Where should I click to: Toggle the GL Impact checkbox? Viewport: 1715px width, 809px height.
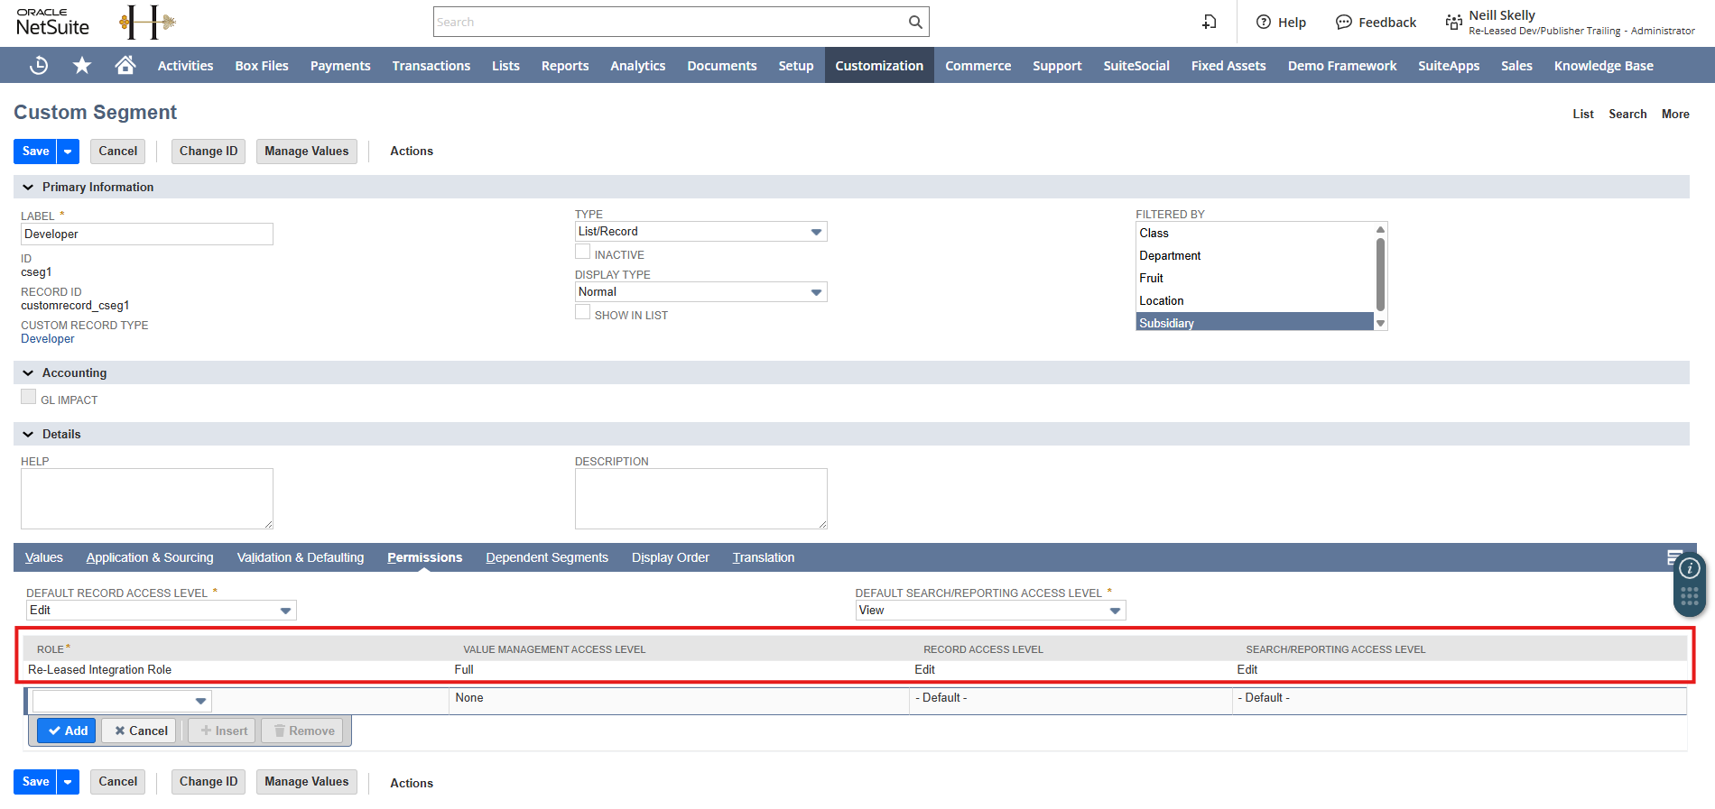(29, 398)
